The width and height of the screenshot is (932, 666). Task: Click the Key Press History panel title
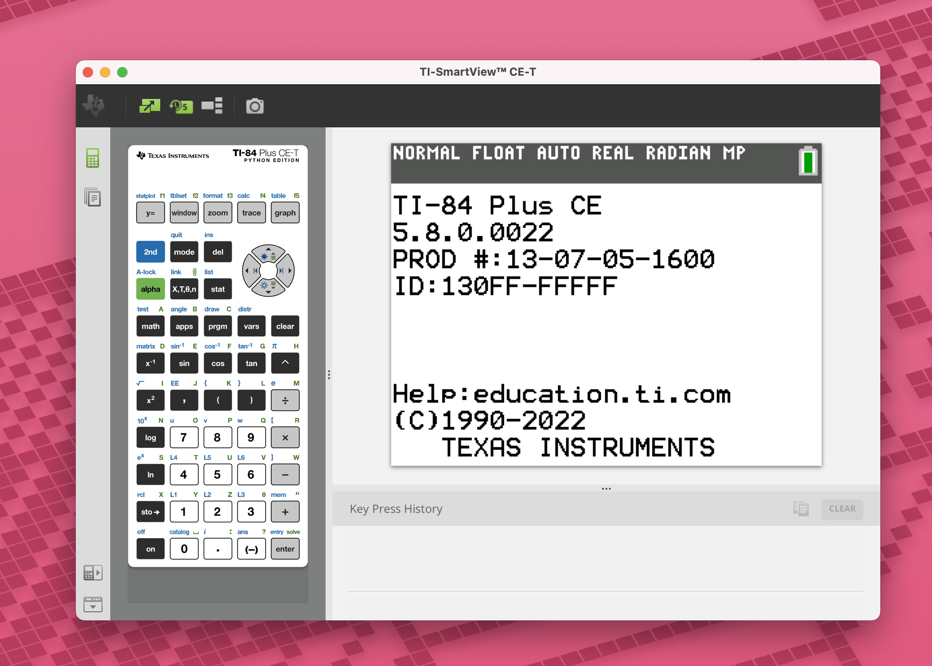click(396, 509)
